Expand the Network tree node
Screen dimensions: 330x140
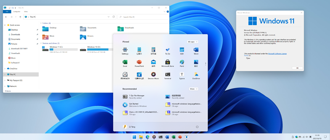click(x=5, y=86)
